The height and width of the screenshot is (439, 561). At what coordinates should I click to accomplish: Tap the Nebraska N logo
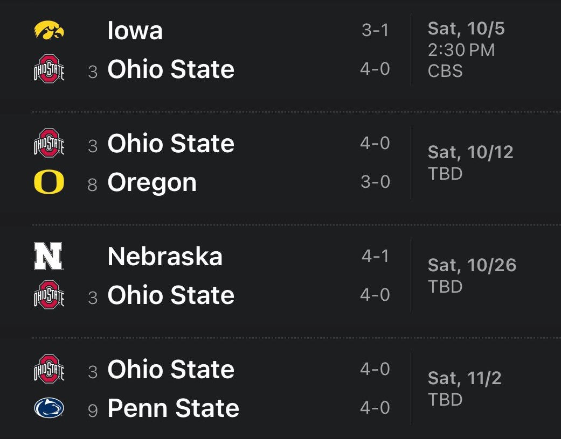pyautogui.click(x=49, y=256)
